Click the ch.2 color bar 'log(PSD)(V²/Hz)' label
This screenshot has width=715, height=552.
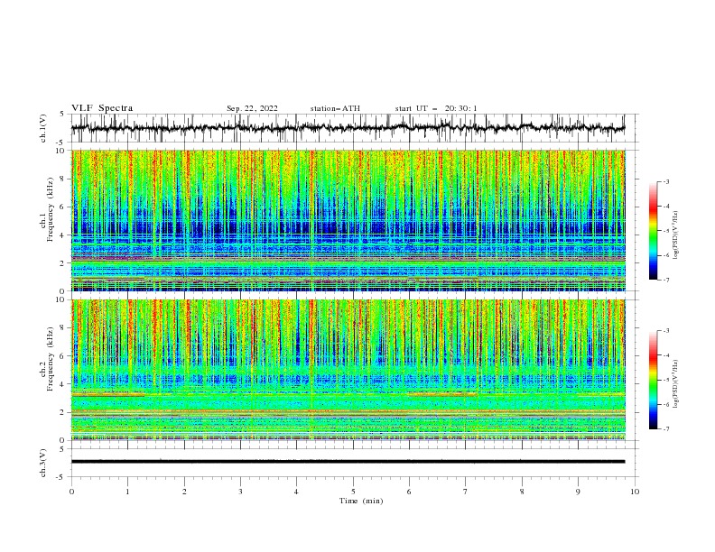tap(675, 383)
